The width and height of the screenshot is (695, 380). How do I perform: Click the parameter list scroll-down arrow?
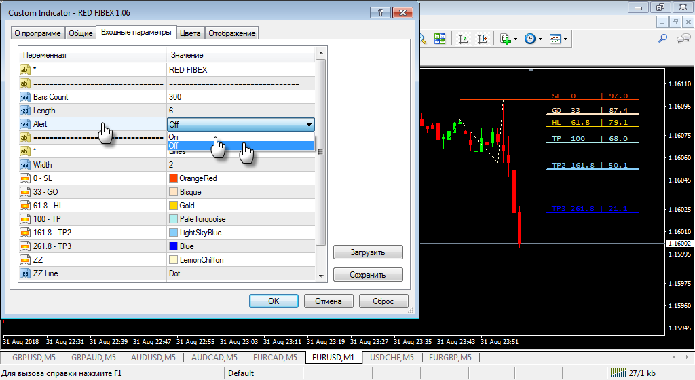click(x=321, y=275)
